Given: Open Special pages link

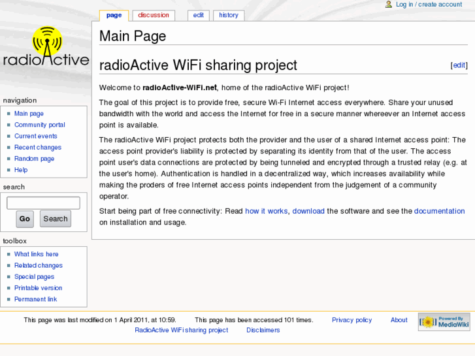Looking at the screenshot, I should [x=34, y=276].
